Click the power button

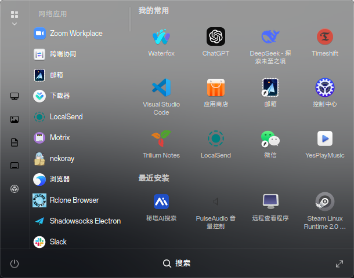pyautogui.click(x=15, y=264)
